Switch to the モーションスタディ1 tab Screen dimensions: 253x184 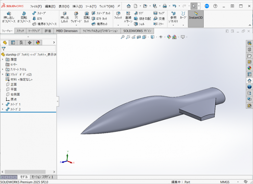point(43,177)
